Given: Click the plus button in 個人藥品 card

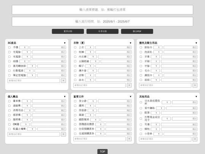Looking at the screenshot, I should [63, 134].
